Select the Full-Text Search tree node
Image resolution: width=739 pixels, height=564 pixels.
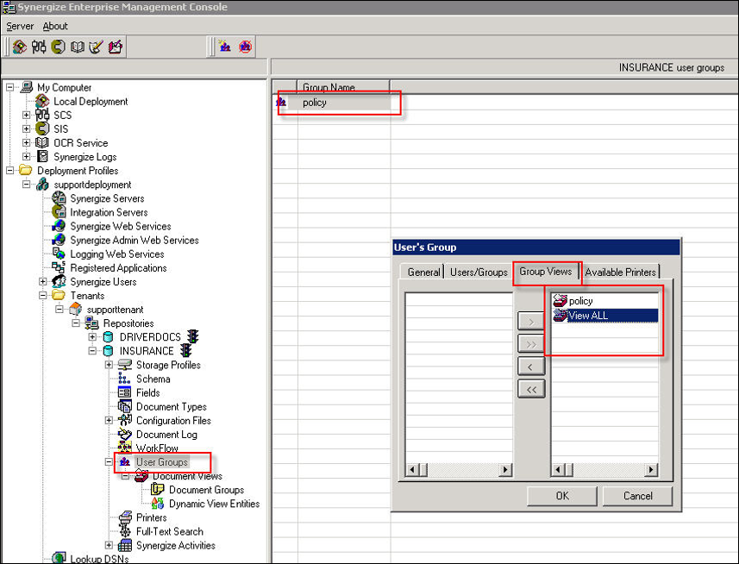pyautogui.click(x=169, y=531)
